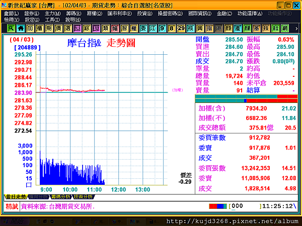Click the 成交總額 value 375.81億
The height and width of the screenshot is (226, 302).
[261, 128]
